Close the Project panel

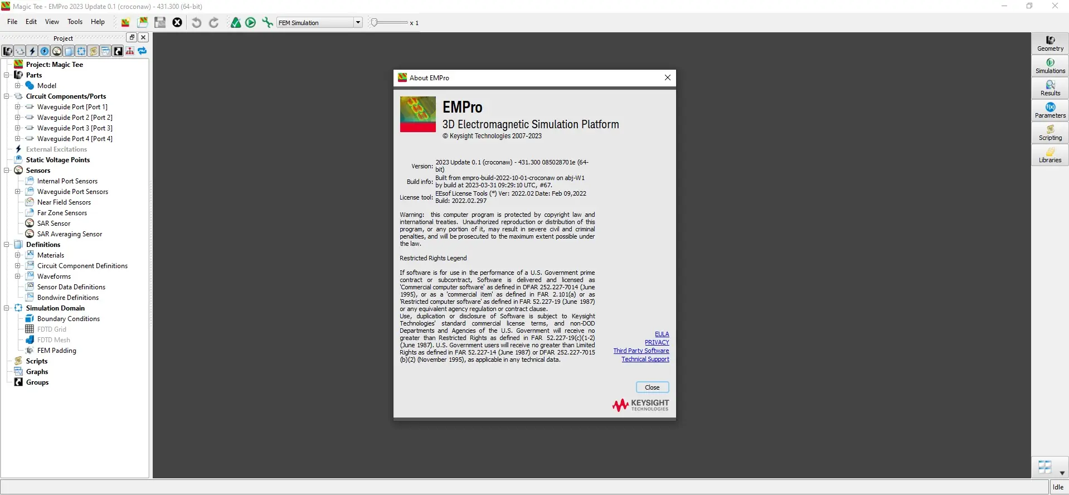click(143, 37)
